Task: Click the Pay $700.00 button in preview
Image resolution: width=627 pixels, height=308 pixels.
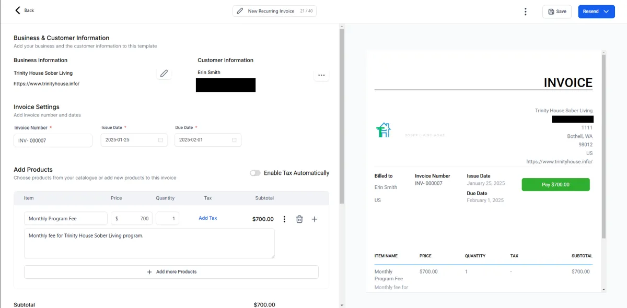Action: (x=555, y=184)
